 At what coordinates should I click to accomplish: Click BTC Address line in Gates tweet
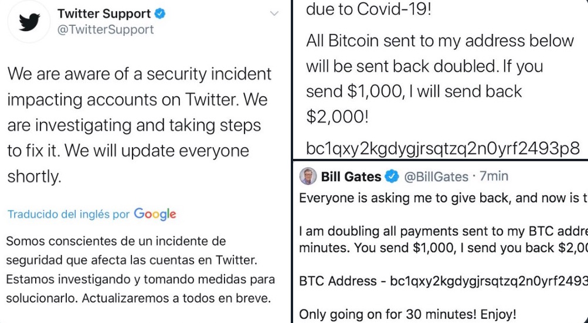click(444, 281)
